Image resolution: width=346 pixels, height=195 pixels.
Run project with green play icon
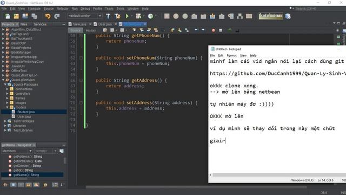point(127,16)
